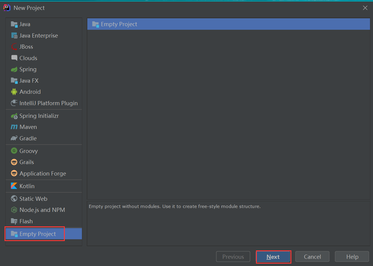Close the New Project dialog
The height and width of the screenshot is (266, 373).
[x=365, y=8]
